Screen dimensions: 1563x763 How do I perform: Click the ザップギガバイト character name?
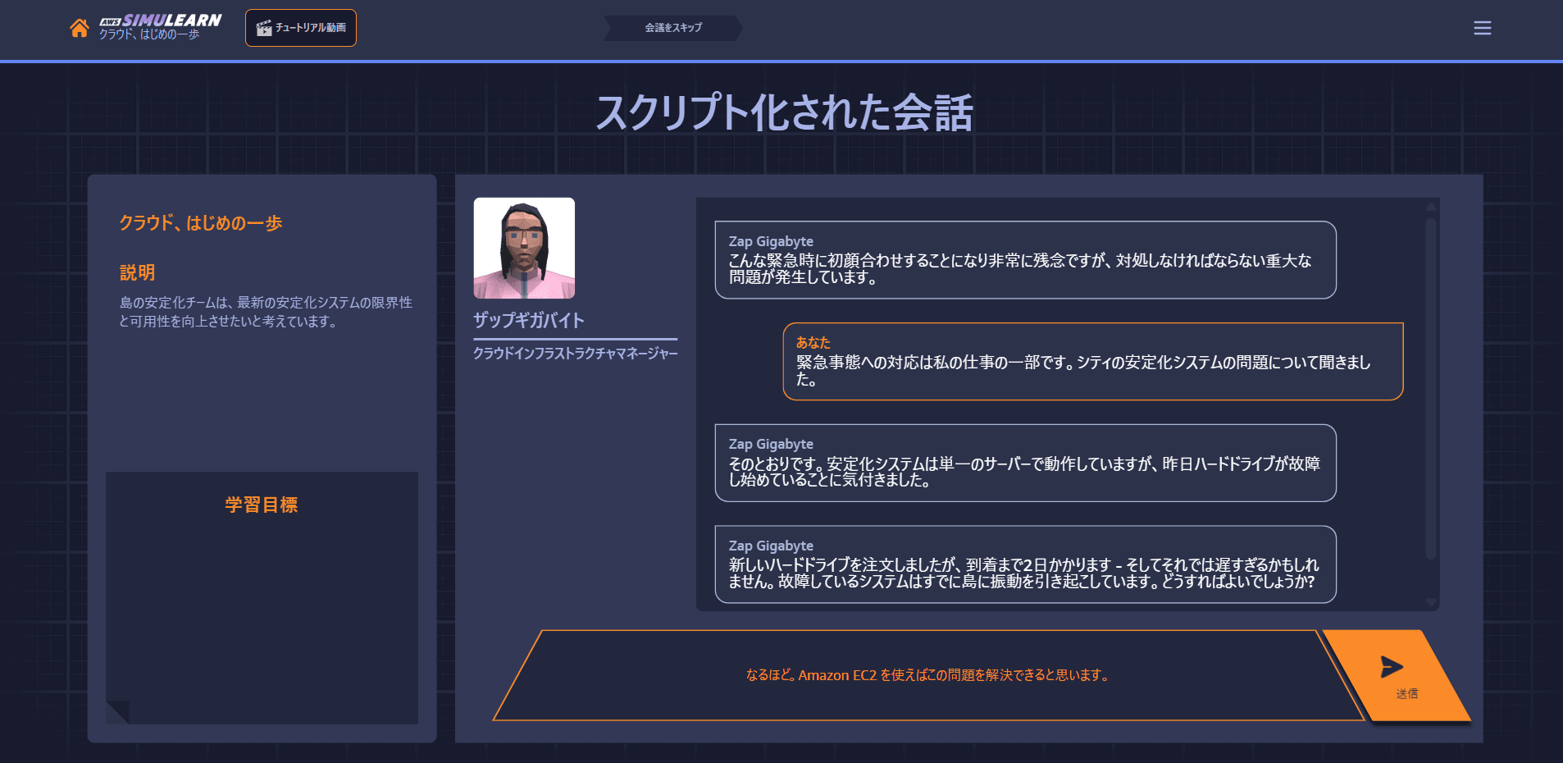coord(529,321)
